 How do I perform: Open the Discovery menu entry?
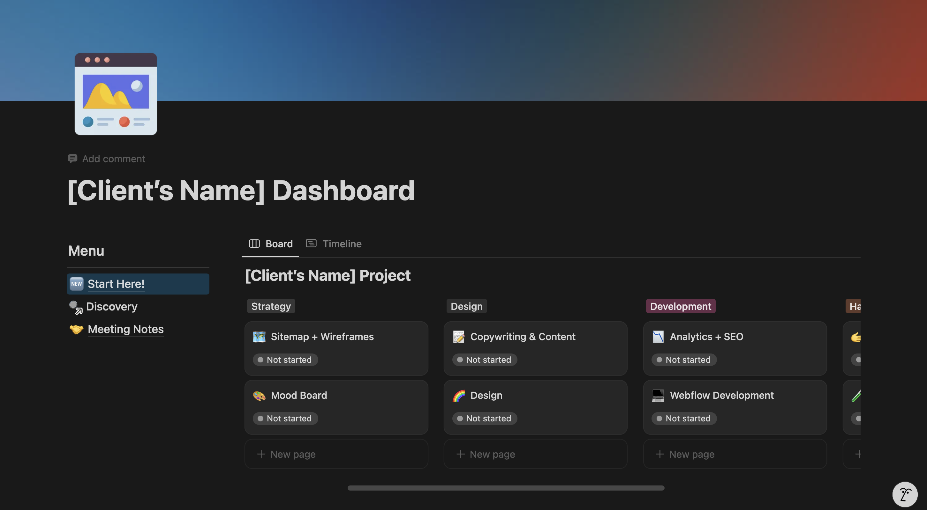click(x=111, y=306)
